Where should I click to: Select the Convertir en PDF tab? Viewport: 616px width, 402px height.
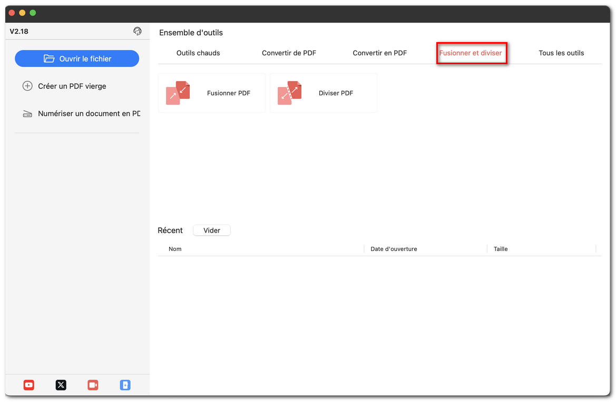(x=379, y=53)
